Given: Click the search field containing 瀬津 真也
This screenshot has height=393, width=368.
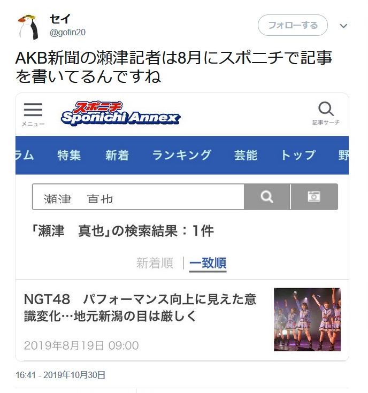Looking at the screenshot, I should (138, 197).
